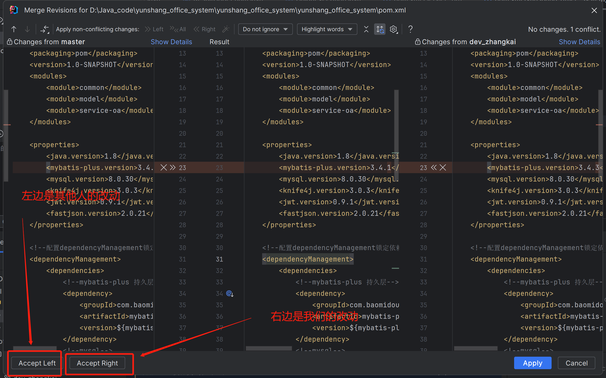
Task: Open the 'Highlight words' dropdown
Action: point(327,29)
